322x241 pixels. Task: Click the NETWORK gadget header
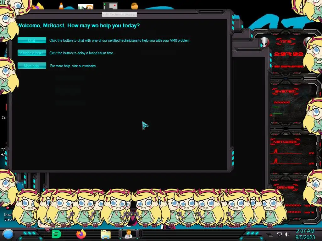(285, 142)
